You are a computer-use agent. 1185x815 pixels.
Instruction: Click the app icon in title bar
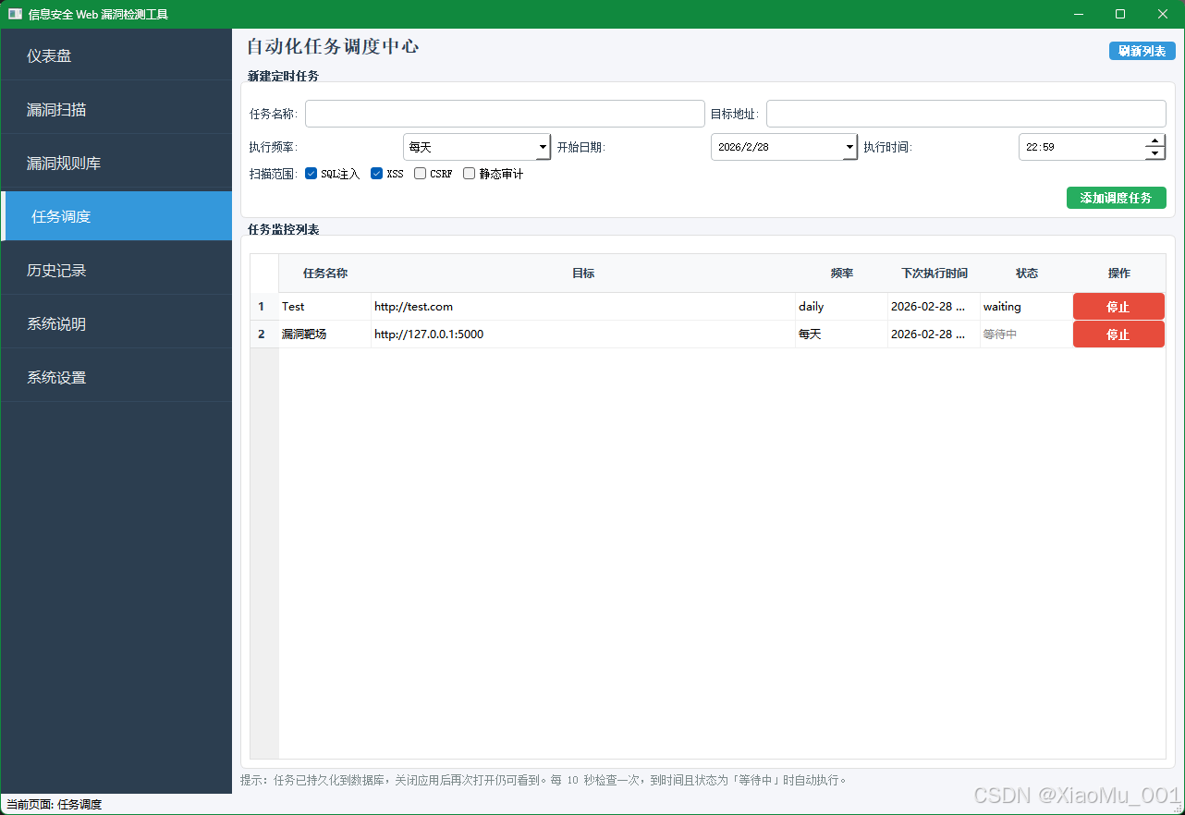(15, 14)
